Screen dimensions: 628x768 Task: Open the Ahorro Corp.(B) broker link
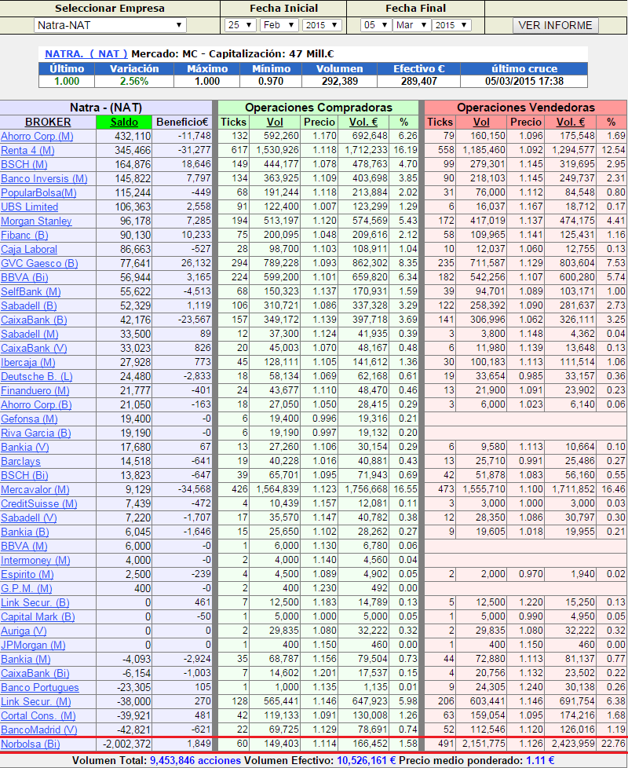pos(36,405)
